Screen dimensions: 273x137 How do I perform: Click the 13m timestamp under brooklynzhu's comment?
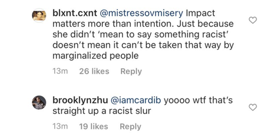pyautogui.click(x=60, y=126)
